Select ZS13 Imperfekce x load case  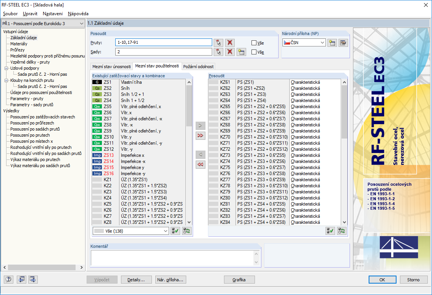(139, 155)
